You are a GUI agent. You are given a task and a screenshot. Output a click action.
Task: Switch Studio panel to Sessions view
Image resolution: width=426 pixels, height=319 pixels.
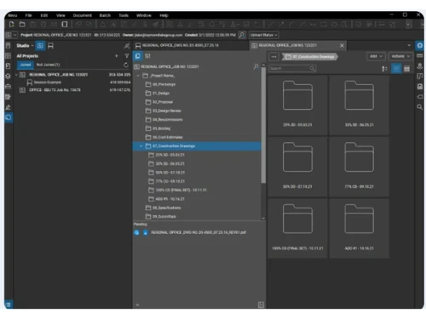coord(50,46)
